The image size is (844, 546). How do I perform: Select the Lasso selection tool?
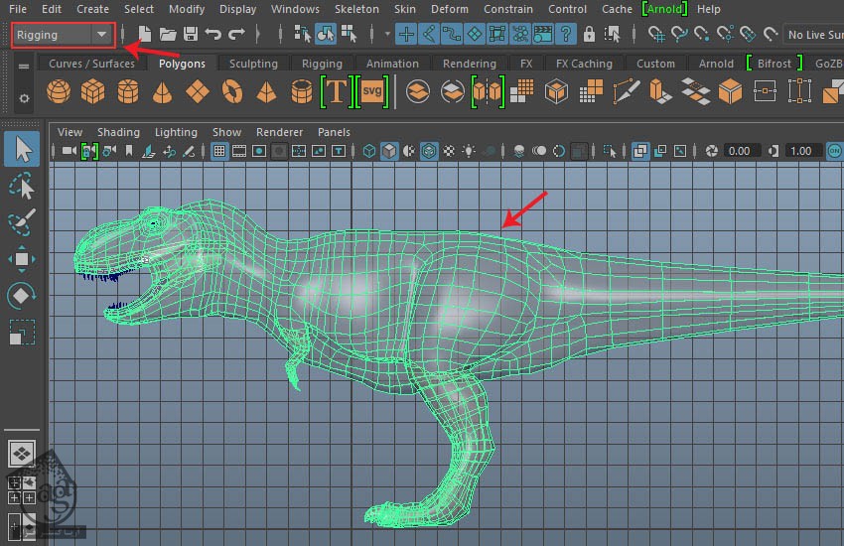point(22,186)
